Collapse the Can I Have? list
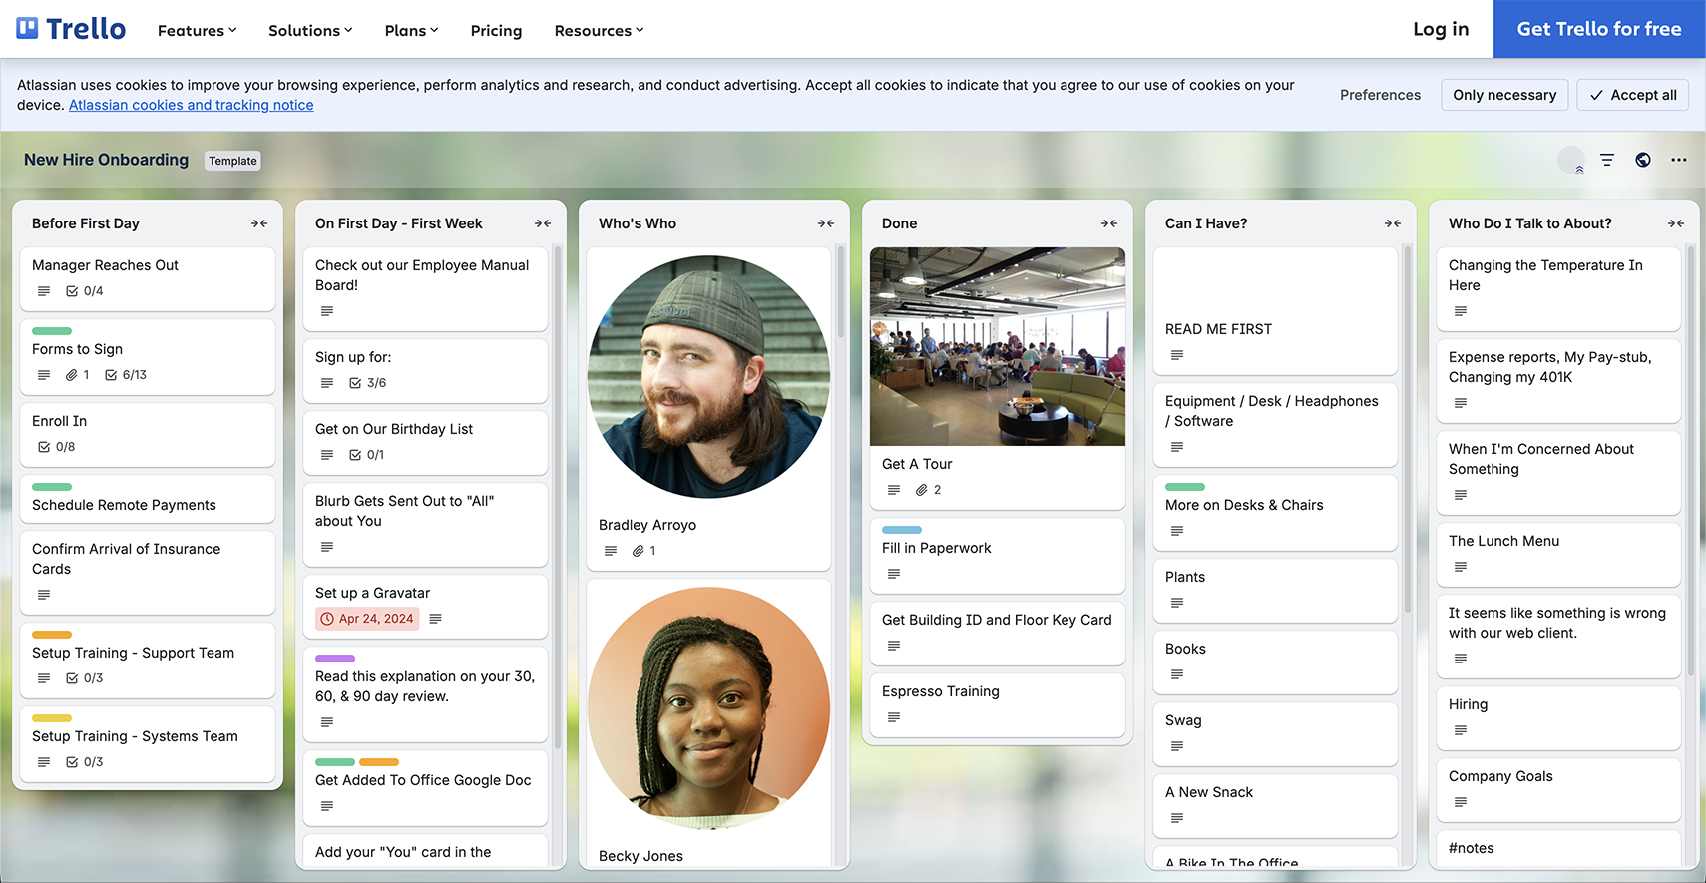 [1393, 223]
